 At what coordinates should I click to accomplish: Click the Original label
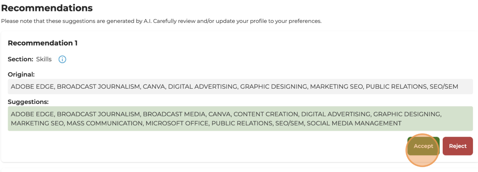(21, 74)
